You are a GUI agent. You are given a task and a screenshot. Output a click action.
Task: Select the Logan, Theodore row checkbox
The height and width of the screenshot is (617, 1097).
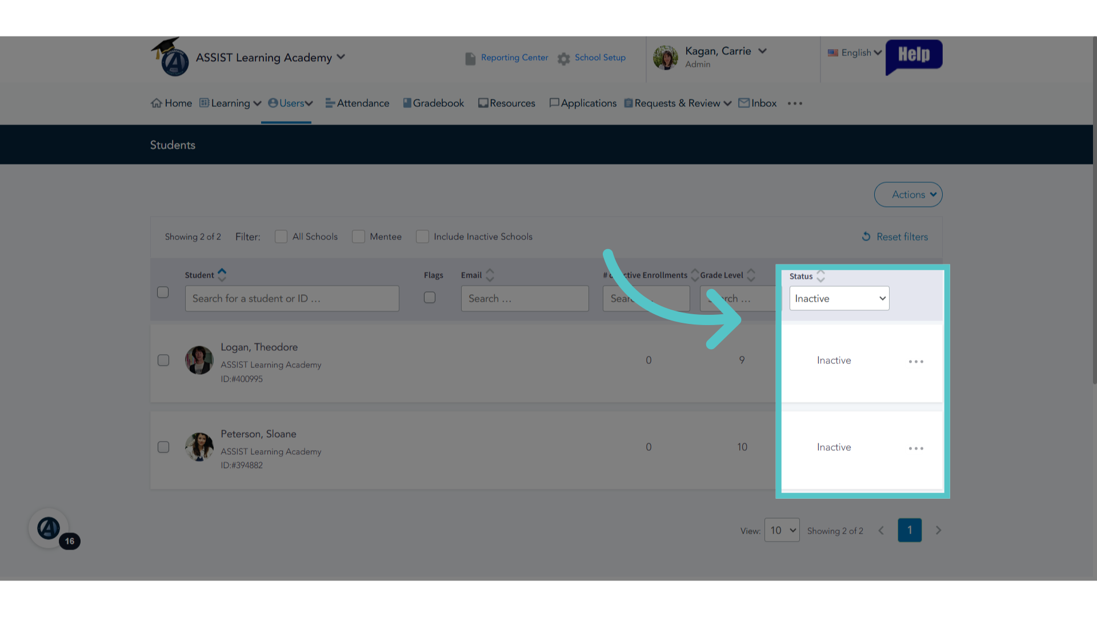tap(163, 360)
